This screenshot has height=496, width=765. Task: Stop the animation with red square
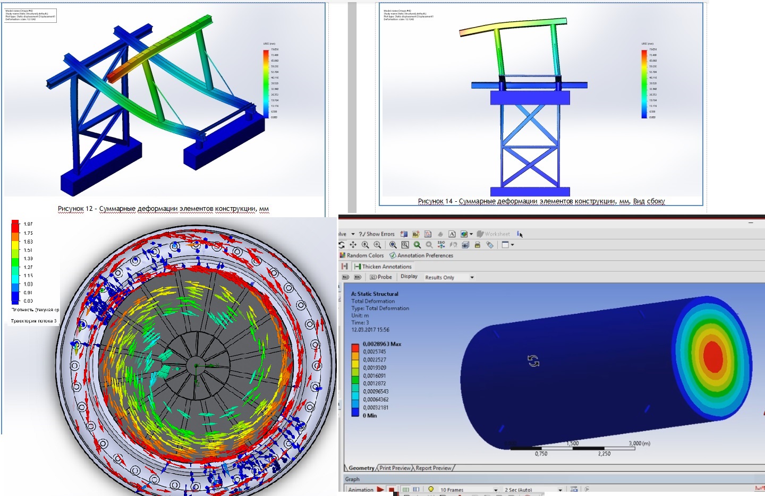tap(392, 490)
